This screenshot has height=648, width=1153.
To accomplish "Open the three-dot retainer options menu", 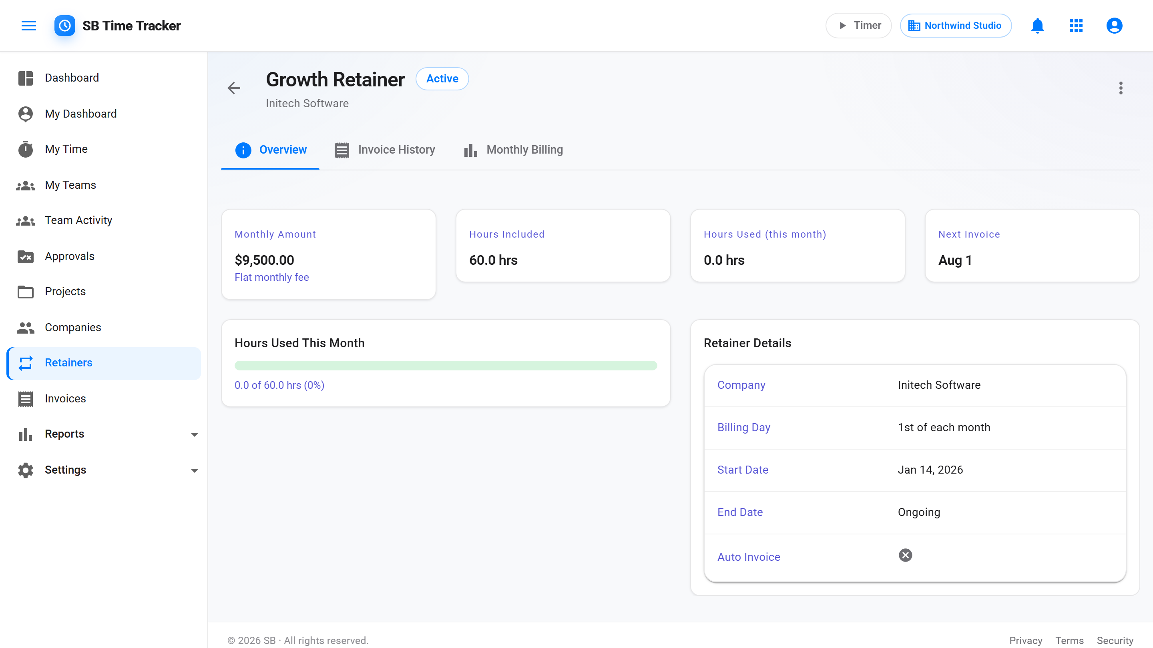I will pos(1120,88).
